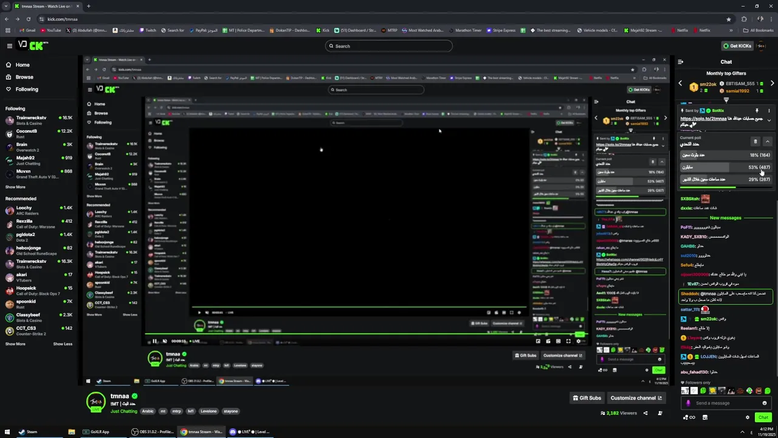Image resolution: width=778 pixels, height=438 pixels.
Task: Select the stayone tag
Action: 231,411
